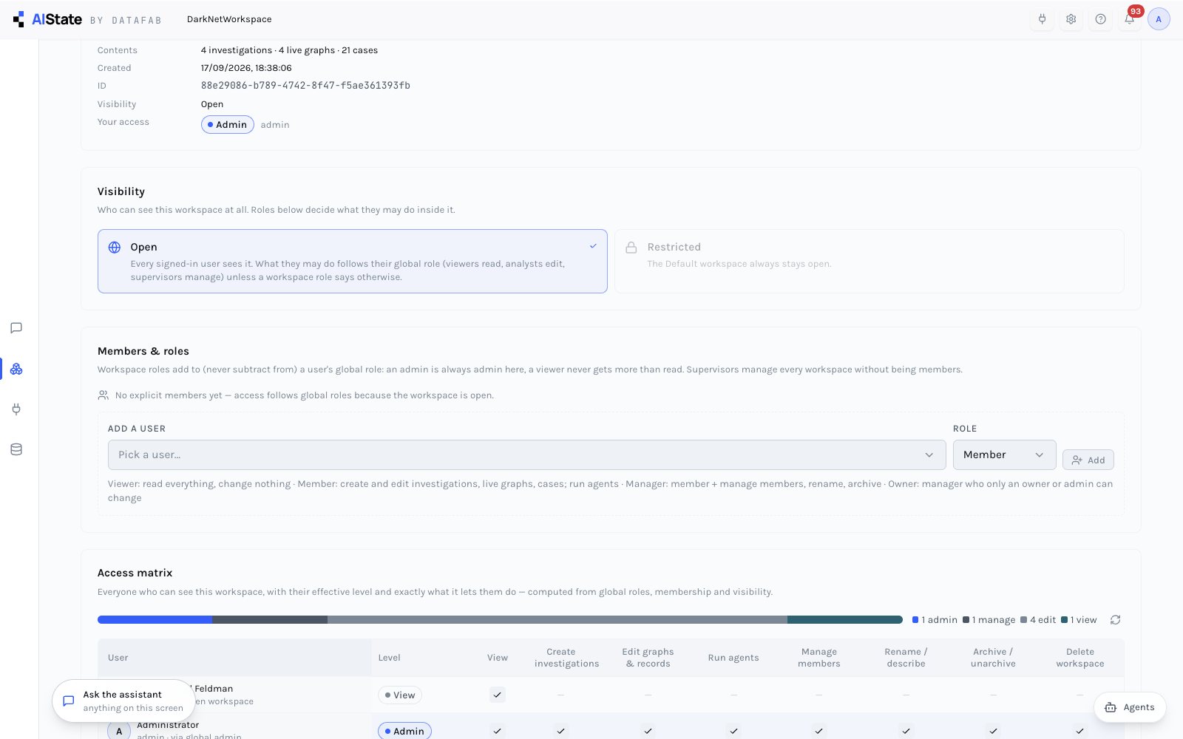Click the workspace ID 88e29086-b789-4742-8f47-f5ae361393fb
The image size is (1183, 739).
click(305, 86)
